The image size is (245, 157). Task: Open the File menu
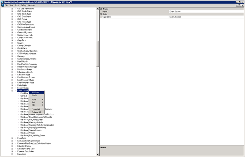[6, 5]
